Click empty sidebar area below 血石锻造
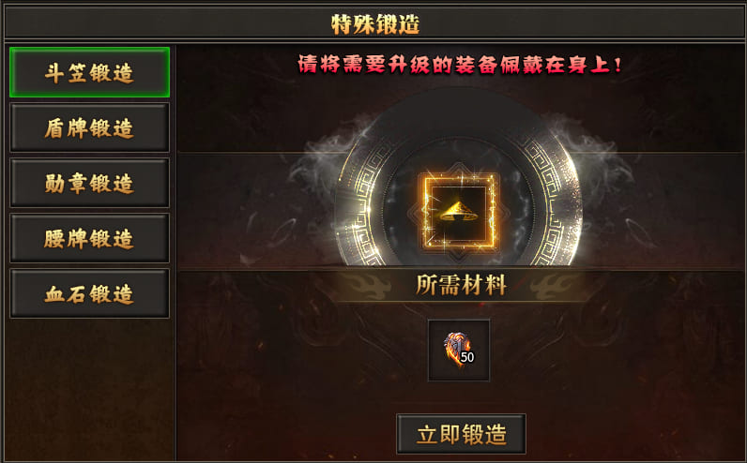Viewport: 747px width, 463px height. 89,390
